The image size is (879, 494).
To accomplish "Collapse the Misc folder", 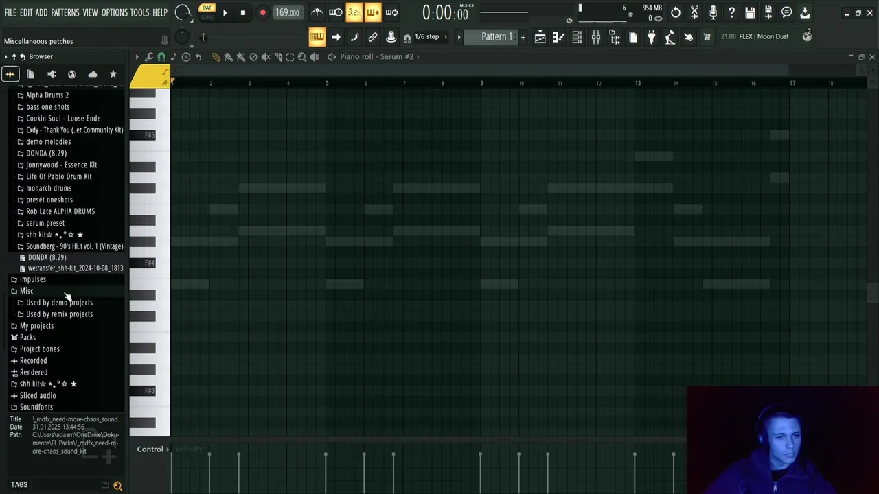I will point(26,291).
